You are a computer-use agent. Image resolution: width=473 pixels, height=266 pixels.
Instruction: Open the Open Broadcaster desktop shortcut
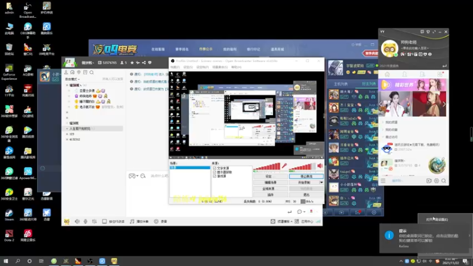point(27,10)
